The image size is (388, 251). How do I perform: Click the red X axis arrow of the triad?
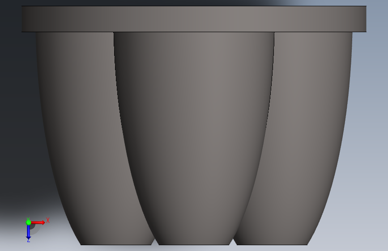click(x=38, y=222)
